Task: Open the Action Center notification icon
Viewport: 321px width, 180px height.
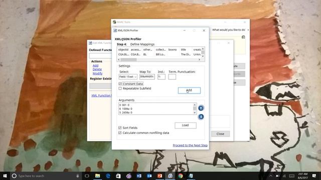Action: point(314,175)
